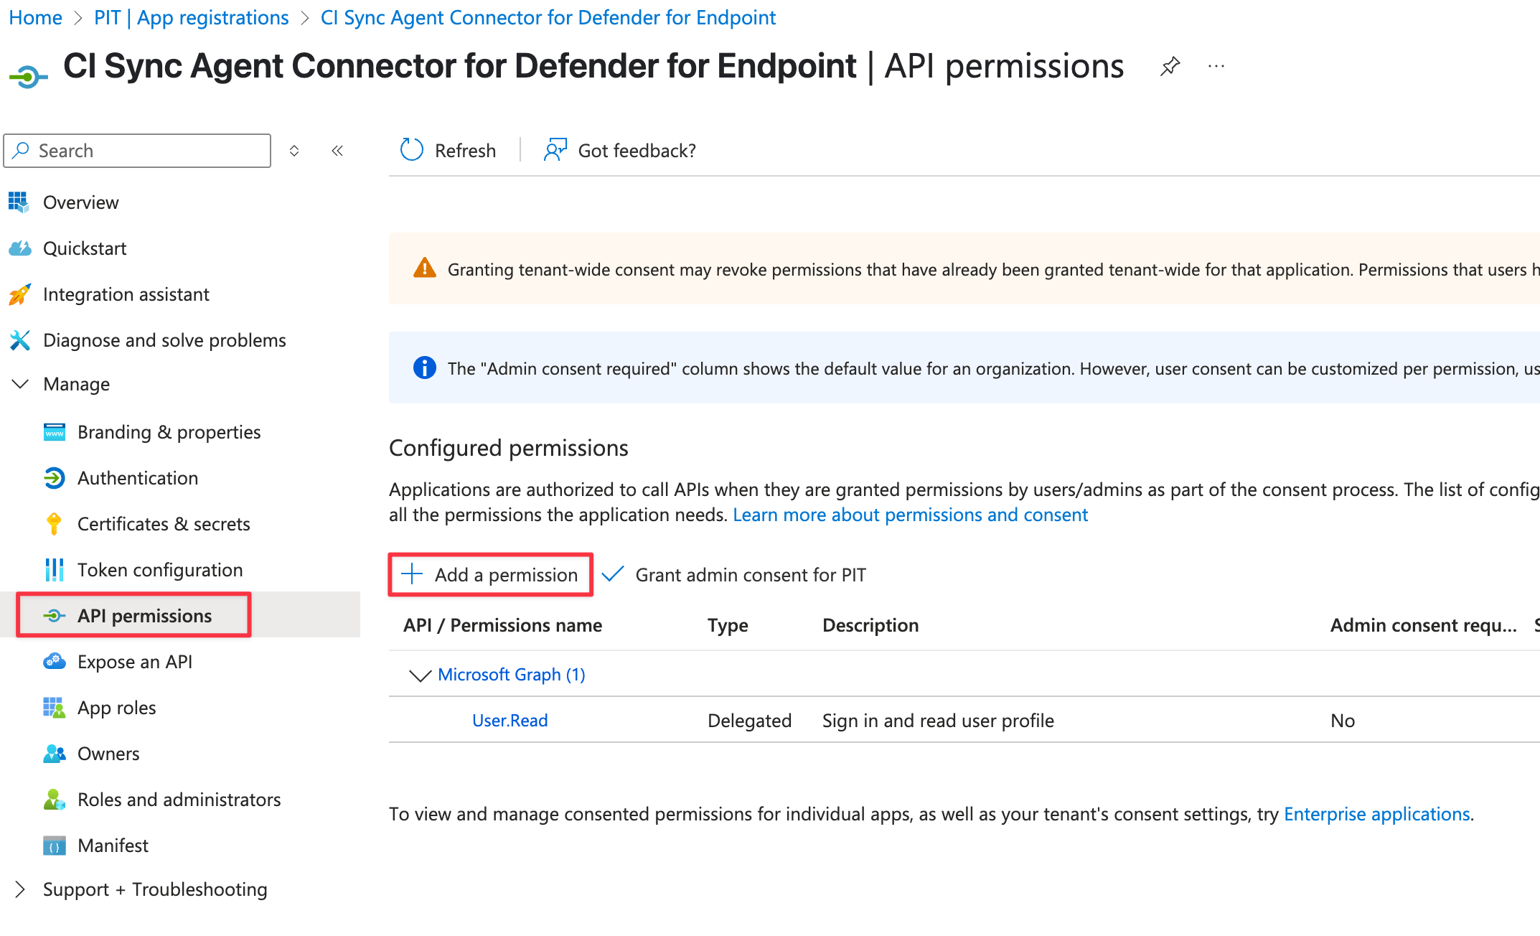Screen dimensions: 1540x936
Task: Open Manifest page
Action: click(x=113, y=846)
